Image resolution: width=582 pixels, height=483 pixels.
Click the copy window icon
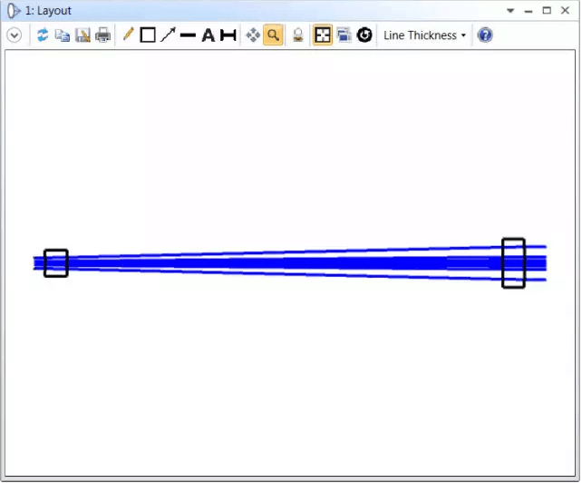tap(63, 35)
